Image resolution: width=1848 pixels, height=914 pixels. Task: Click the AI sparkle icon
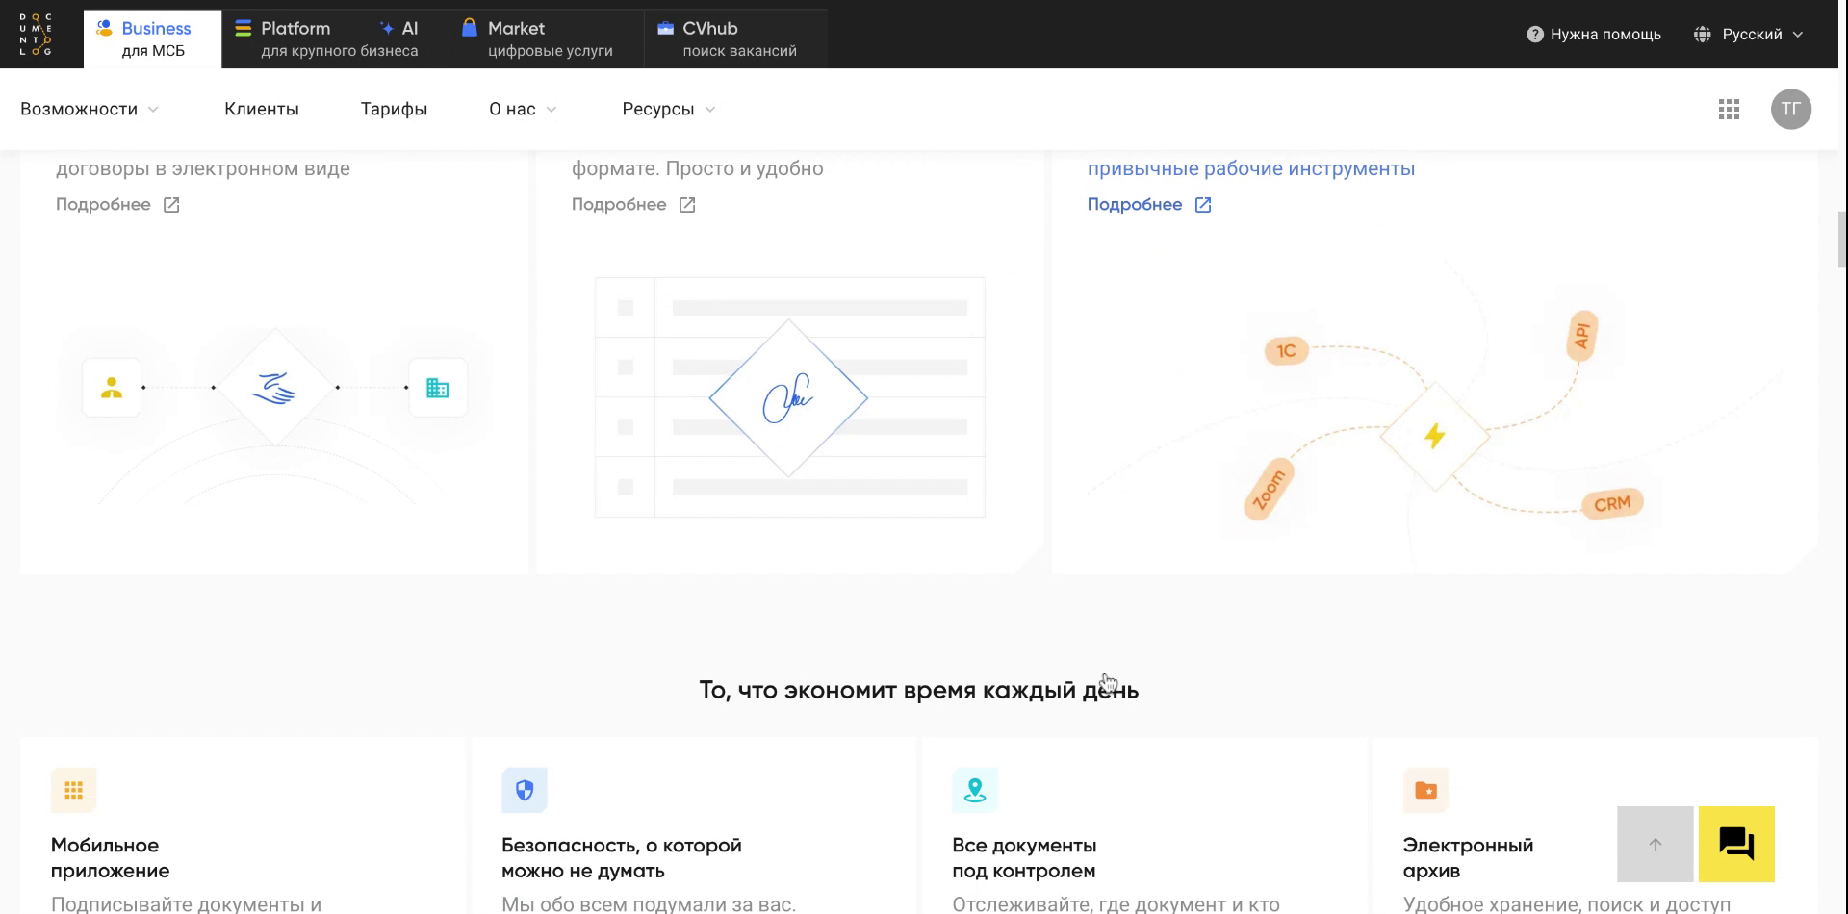(x=386, y=28)
